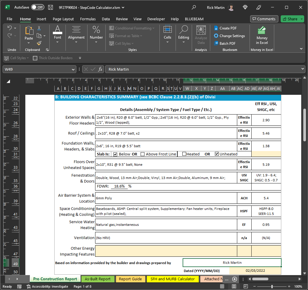
Task: Click the Paste clipboard icon
Action: tap(29, 31)
